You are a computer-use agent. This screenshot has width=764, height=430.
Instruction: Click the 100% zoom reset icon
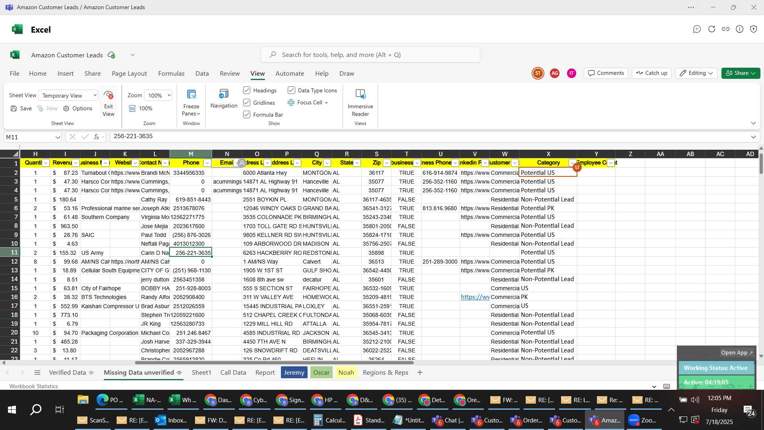click(x=133, y=108)
